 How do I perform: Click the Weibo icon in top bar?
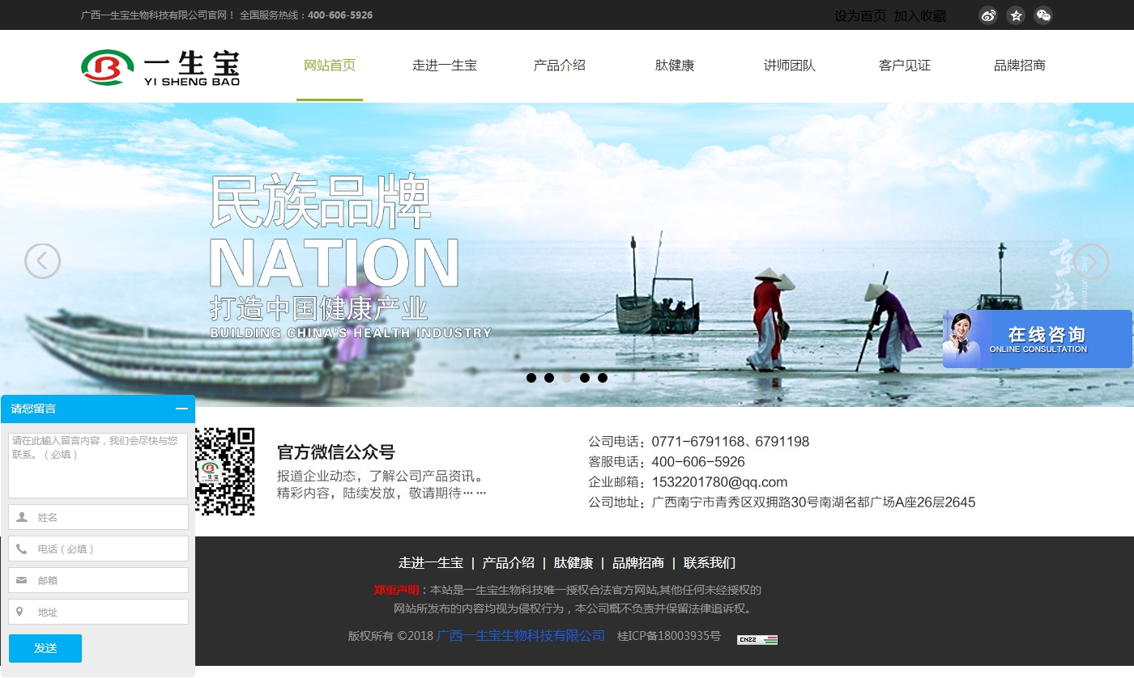pyautogui.click(x=987, y=15)
